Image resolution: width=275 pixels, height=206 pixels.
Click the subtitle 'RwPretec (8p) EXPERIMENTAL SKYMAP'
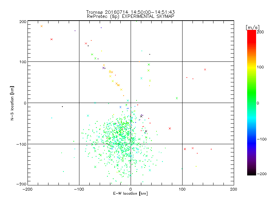tap(131, 16)
